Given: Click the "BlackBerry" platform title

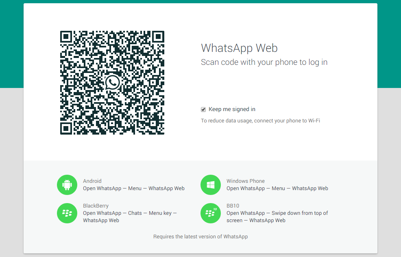Looking at the screenshot, I should [x=96, y=206].
